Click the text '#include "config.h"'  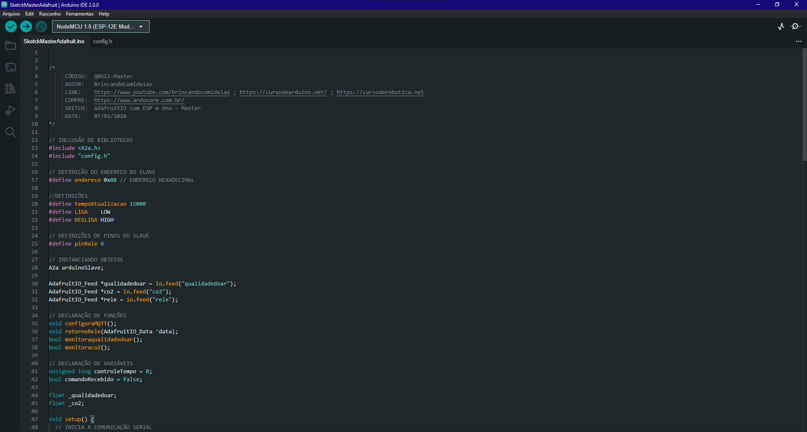pyautogui.click(x=79, y=156)
